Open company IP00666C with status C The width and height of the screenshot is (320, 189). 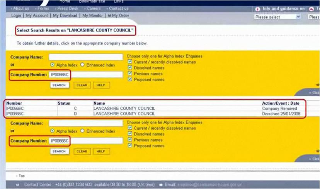15,109
